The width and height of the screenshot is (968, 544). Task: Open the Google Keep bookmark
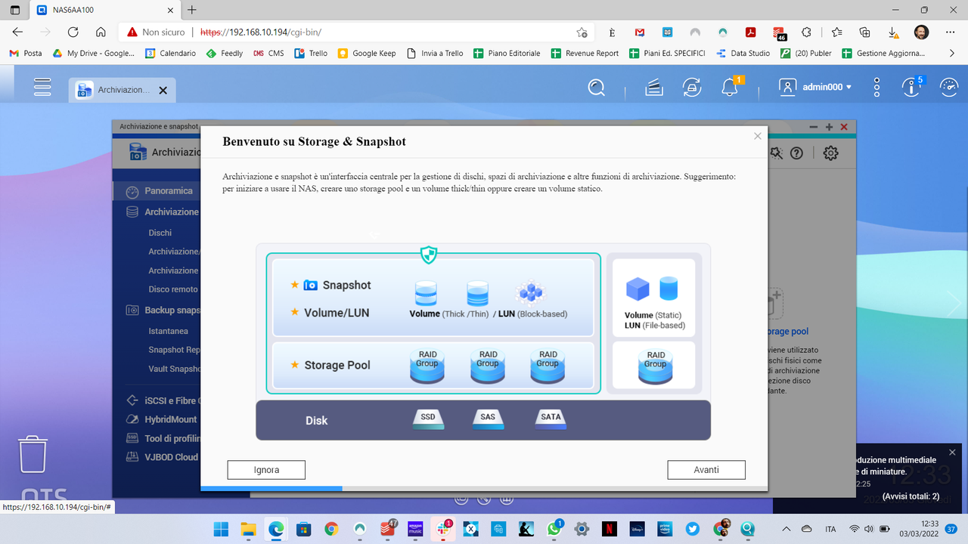pos(367,54)
